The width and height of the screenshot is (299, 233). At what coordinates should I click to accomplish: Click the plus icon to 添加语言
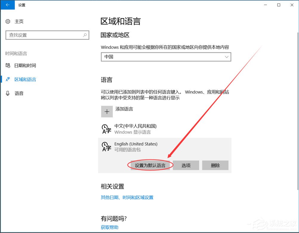[x=107, y=111]
